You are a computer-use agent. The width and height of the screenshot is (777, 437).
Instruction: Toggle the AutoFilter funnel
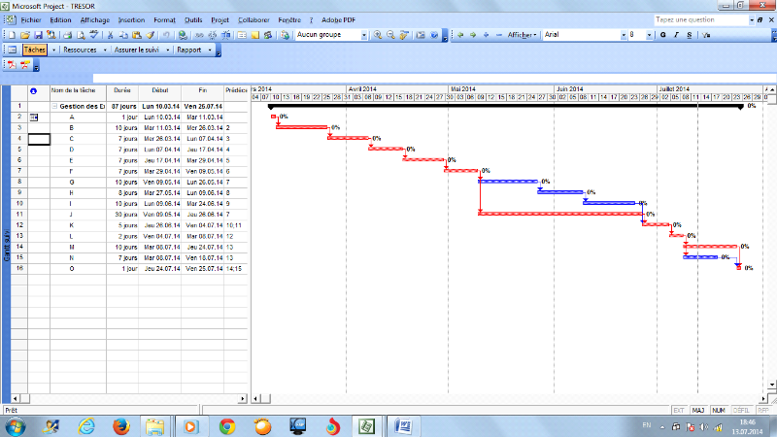pos(707,35)
